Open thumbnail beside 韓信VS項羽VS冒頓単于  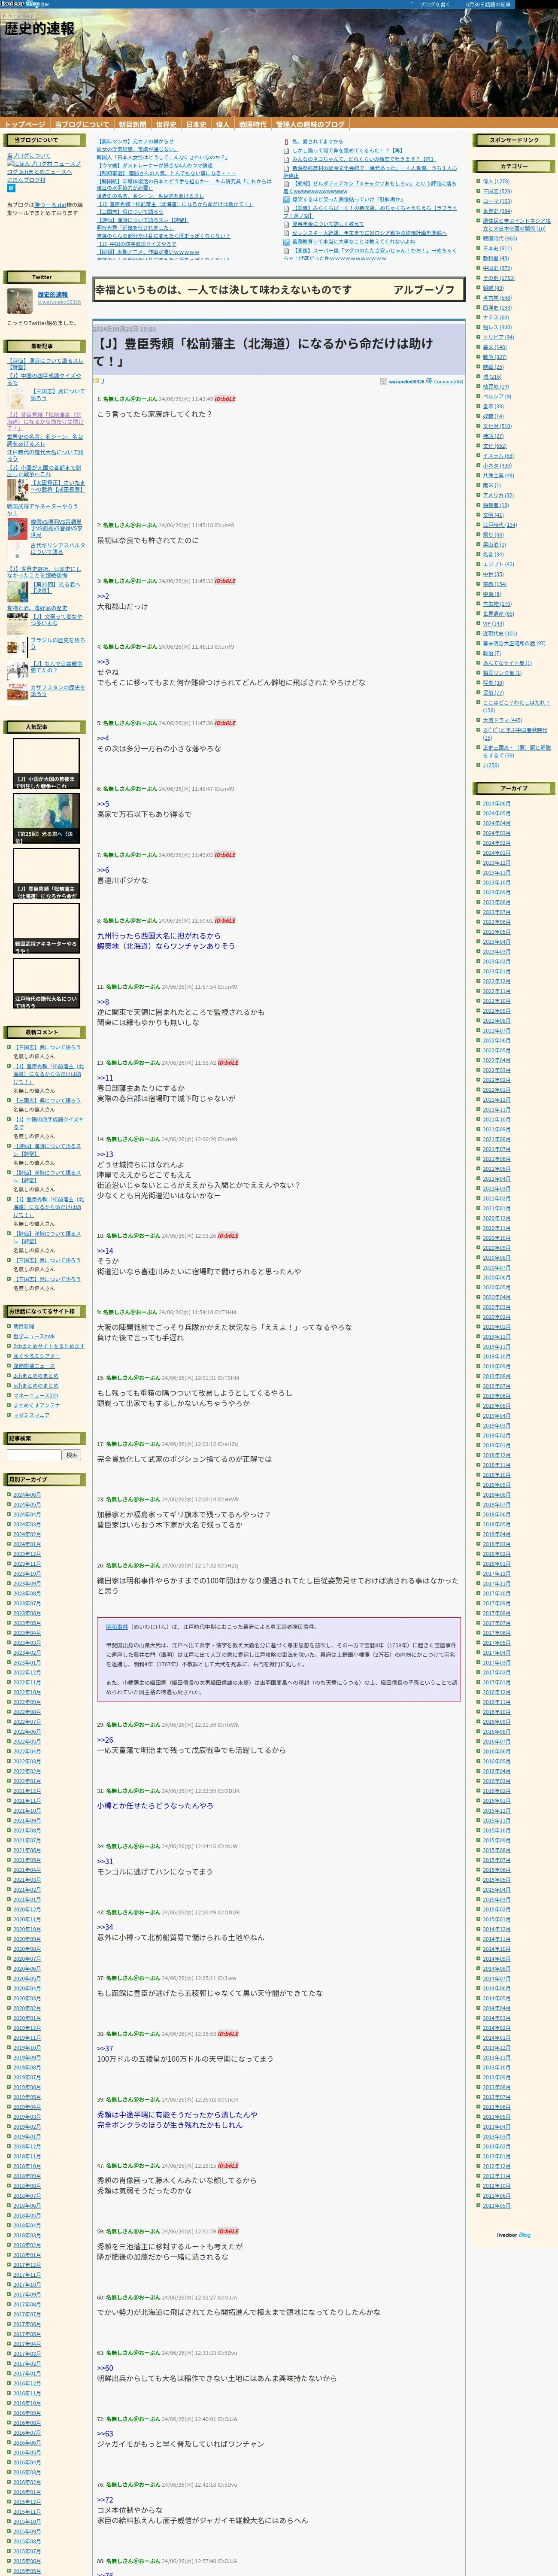[18, 529]
